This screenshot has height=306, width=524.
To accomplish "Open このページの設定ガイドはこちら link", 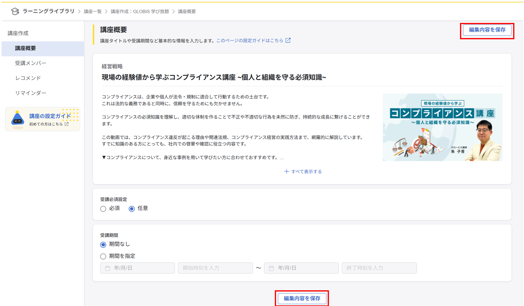I will point(250,40).
